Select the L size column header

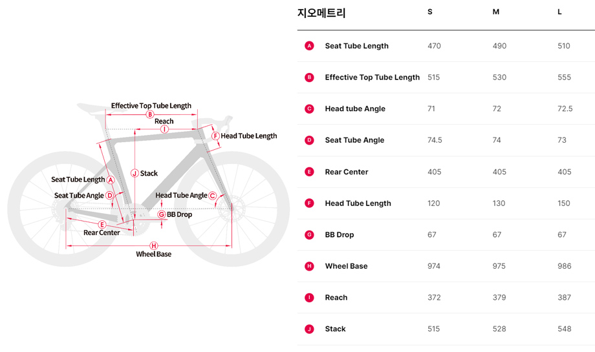560,12
